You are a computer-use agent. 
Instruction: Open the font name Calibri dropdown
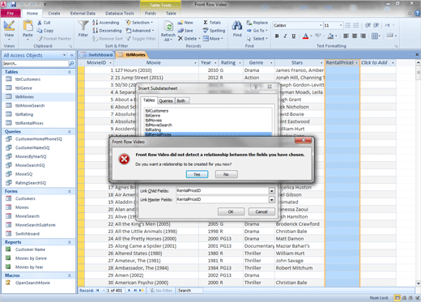click(321, 25)
